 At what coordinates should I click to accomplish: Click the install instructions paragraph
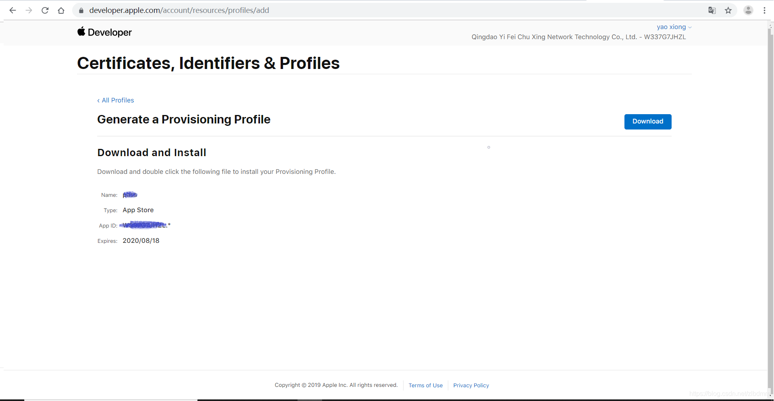tap(216, 172)
